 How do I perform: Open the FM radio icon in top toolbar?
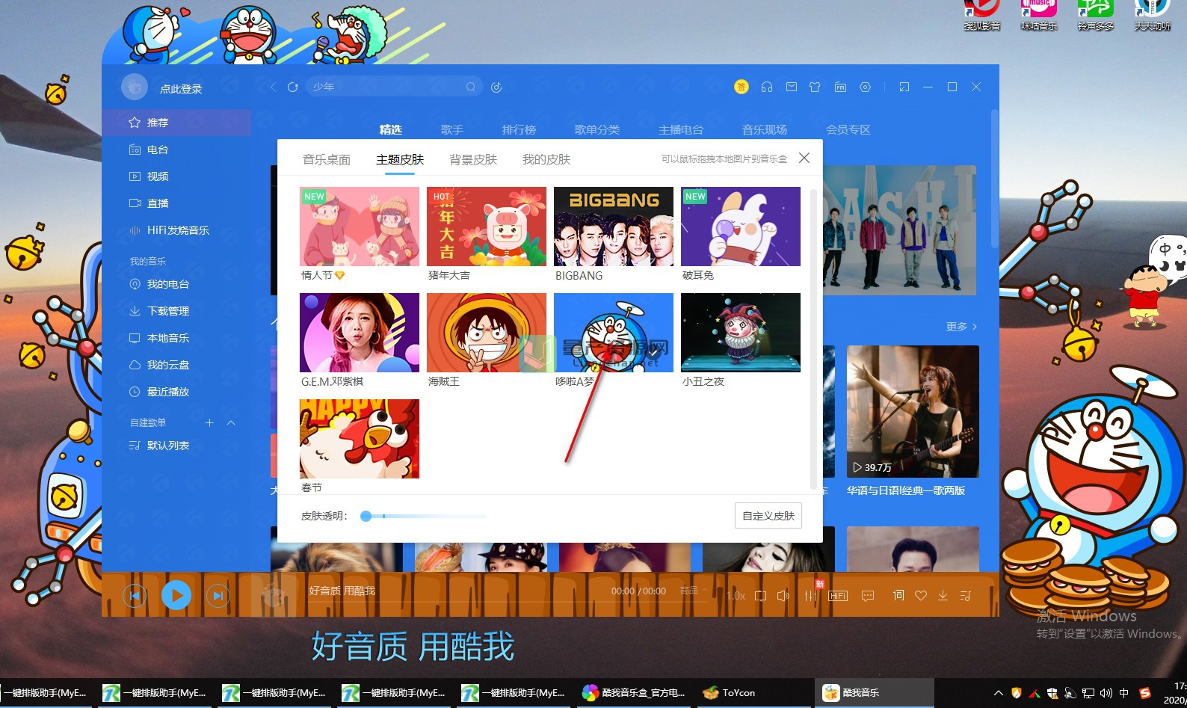click(x=840, y=87)
